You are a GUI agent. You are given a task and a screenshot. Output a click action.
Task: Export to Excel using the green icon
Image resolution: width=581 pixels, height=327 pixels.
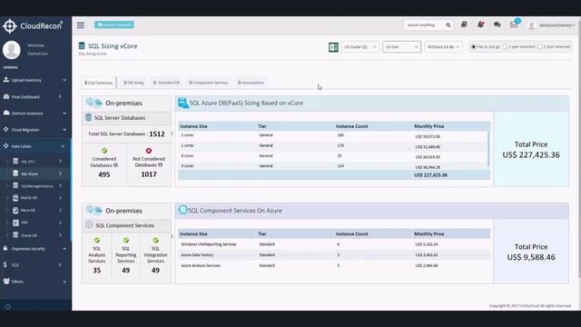333,47
